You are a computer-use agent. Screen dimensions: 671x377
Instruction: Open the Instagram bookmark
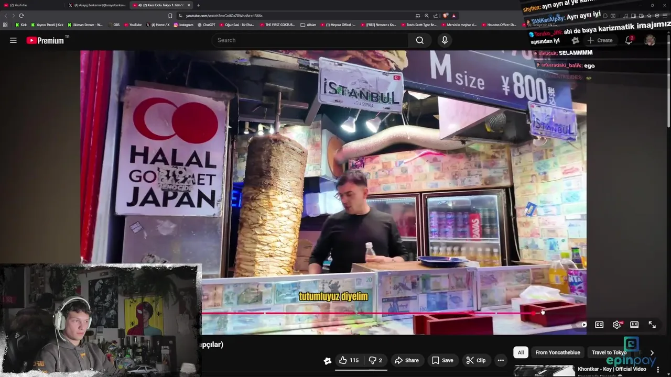pyautogui.click(x=183, y=25)
